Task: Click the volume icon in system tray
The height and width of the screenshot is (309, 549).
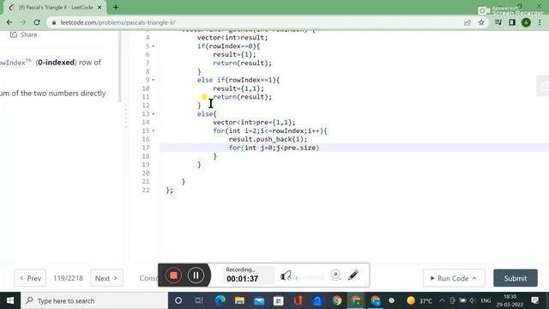Action: (473, 300)
